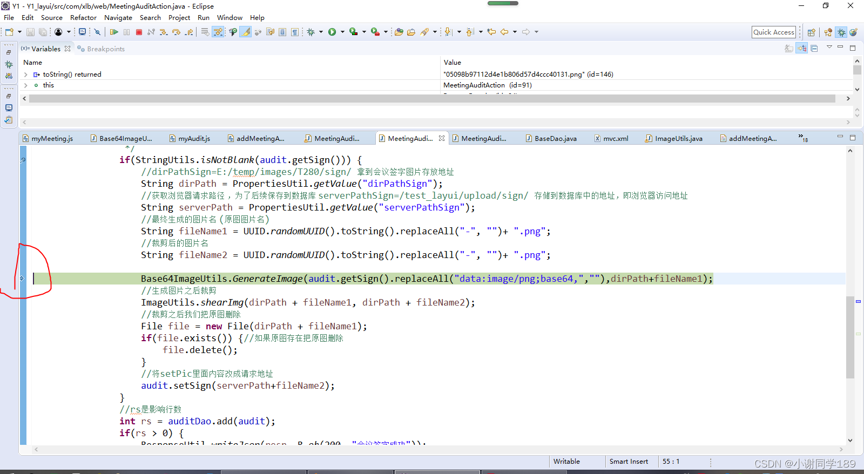Open the BaseDao.java editor tab
864x474 pixels.
(x=551, y=138)
